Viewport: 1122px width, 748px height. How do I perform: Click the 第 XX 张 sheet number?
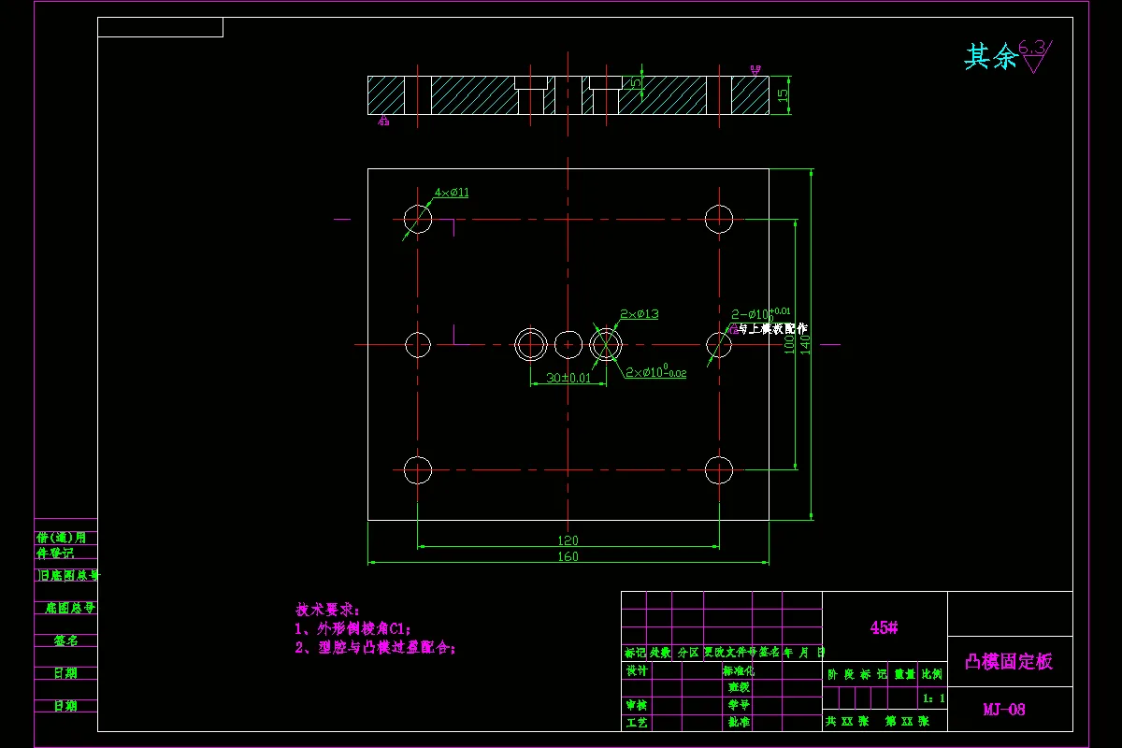click(x=906, y=722)
